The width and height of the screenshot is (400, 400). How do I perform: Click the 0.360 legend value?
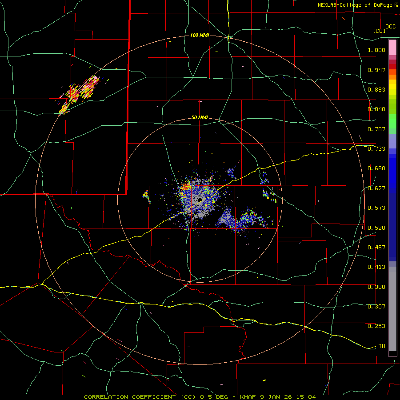pyautogui.click(x=376, y=287)
